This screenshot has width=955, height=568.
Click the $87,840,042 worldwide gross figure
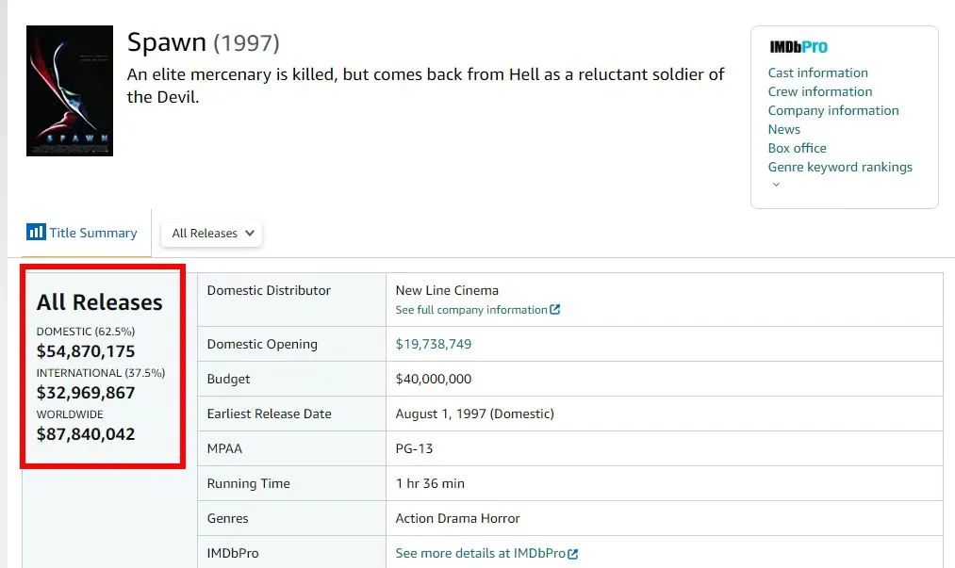86,434
